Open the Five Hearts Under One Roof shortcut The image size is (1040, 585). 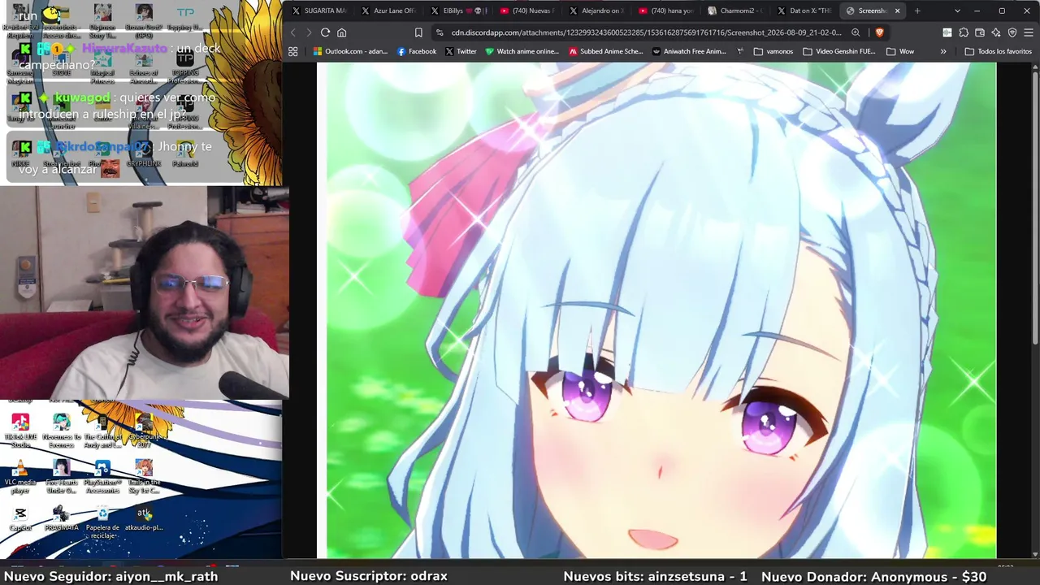pos(62,477)
